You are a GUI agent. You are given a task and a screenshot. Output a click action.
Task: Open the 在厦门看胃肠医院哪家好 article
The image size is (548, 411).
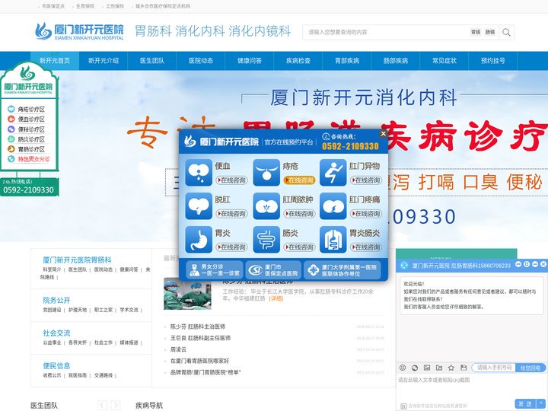pyautogui.click(x=199, y=361)
